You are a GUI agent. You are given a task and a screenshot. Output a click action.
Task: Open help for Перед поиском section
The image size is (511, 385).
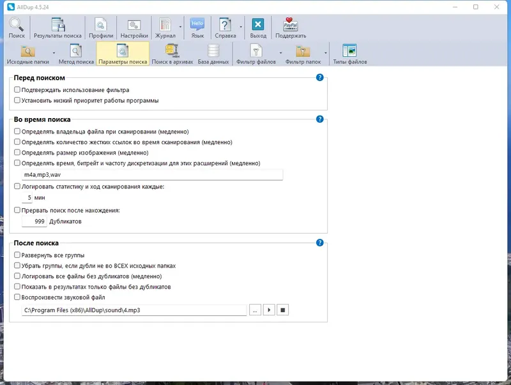point(320,77)
